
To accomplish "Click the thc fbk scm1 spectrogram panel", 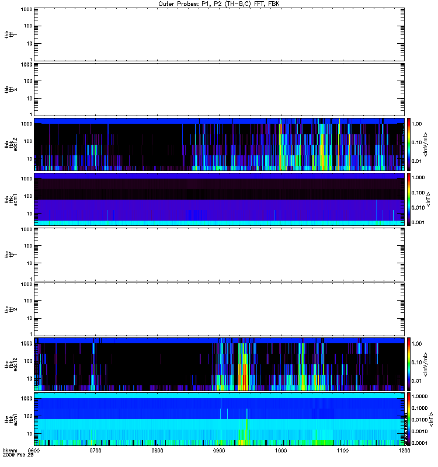I will (220, 419).
